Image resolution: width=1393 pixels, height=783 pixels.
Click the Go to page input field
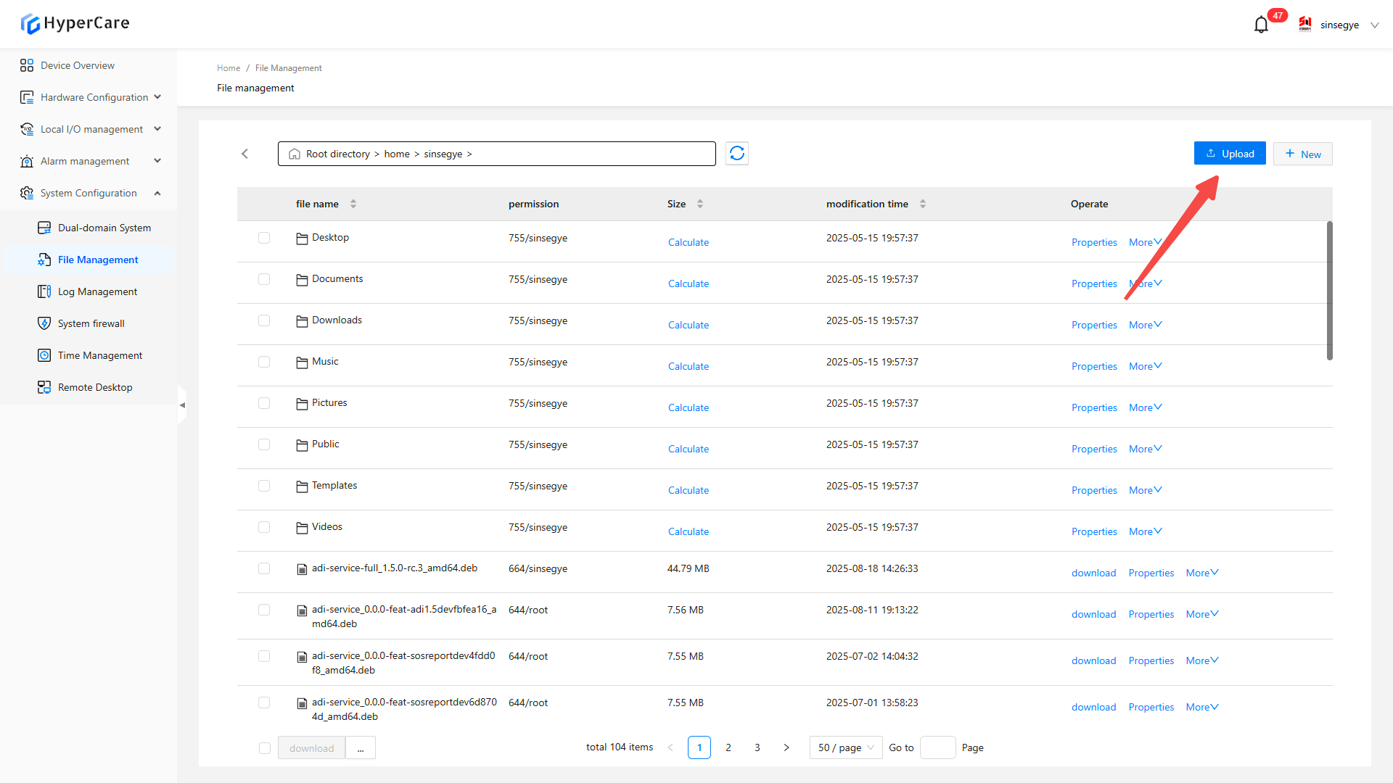[x=937, y=747]
